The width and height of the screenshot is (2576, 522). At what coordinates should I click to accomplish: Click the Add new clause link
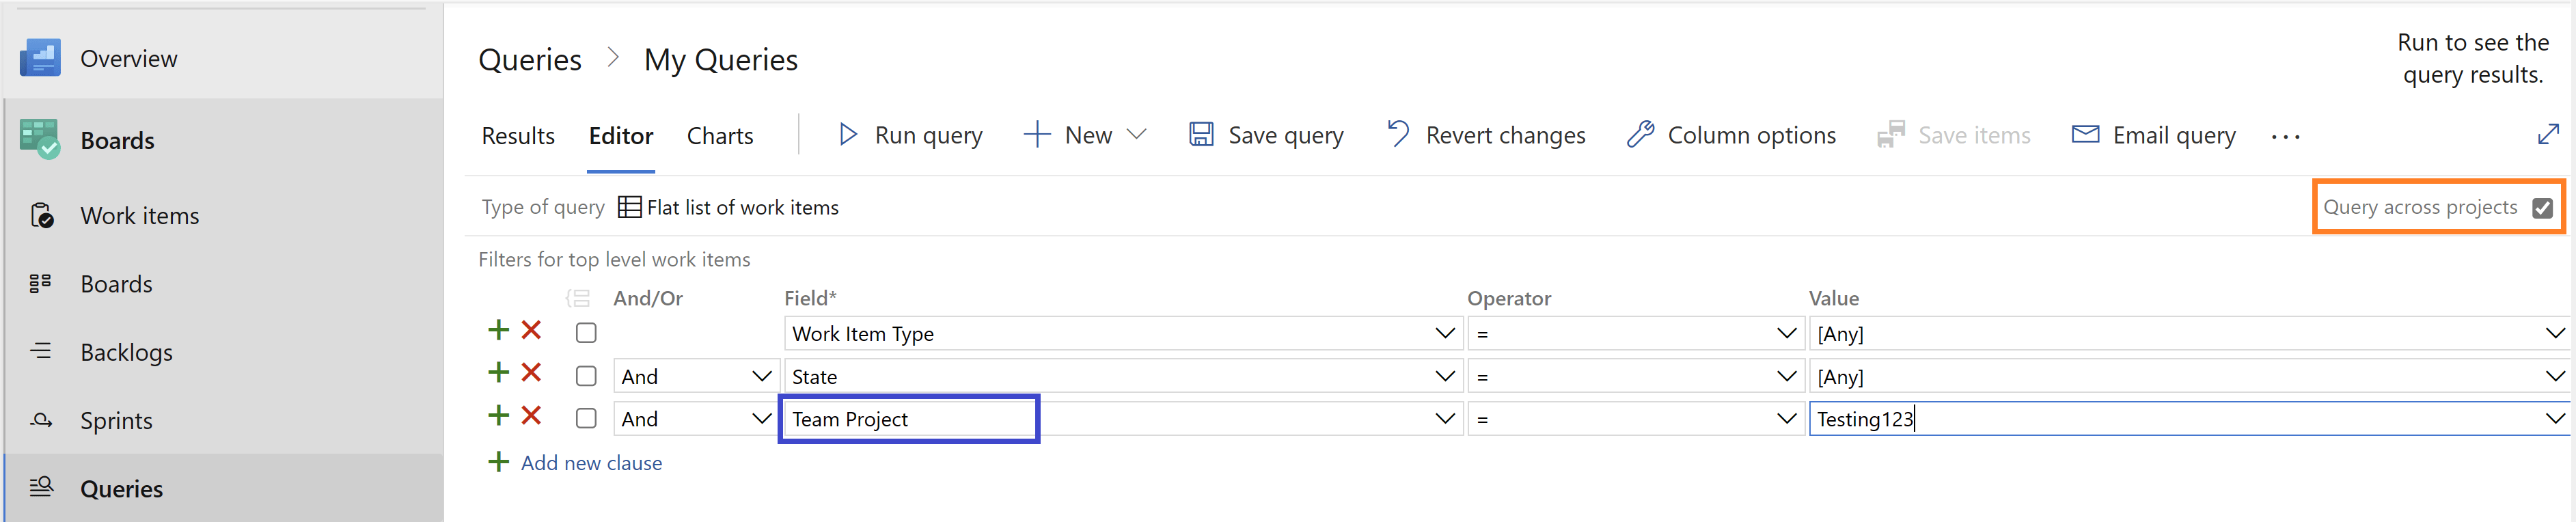click(591, 463)
